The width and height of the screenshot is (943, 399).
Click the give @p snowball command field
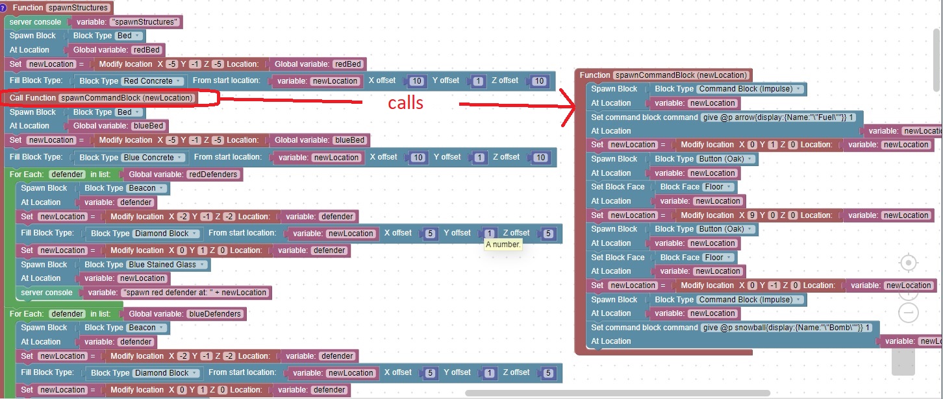(790, 328)
